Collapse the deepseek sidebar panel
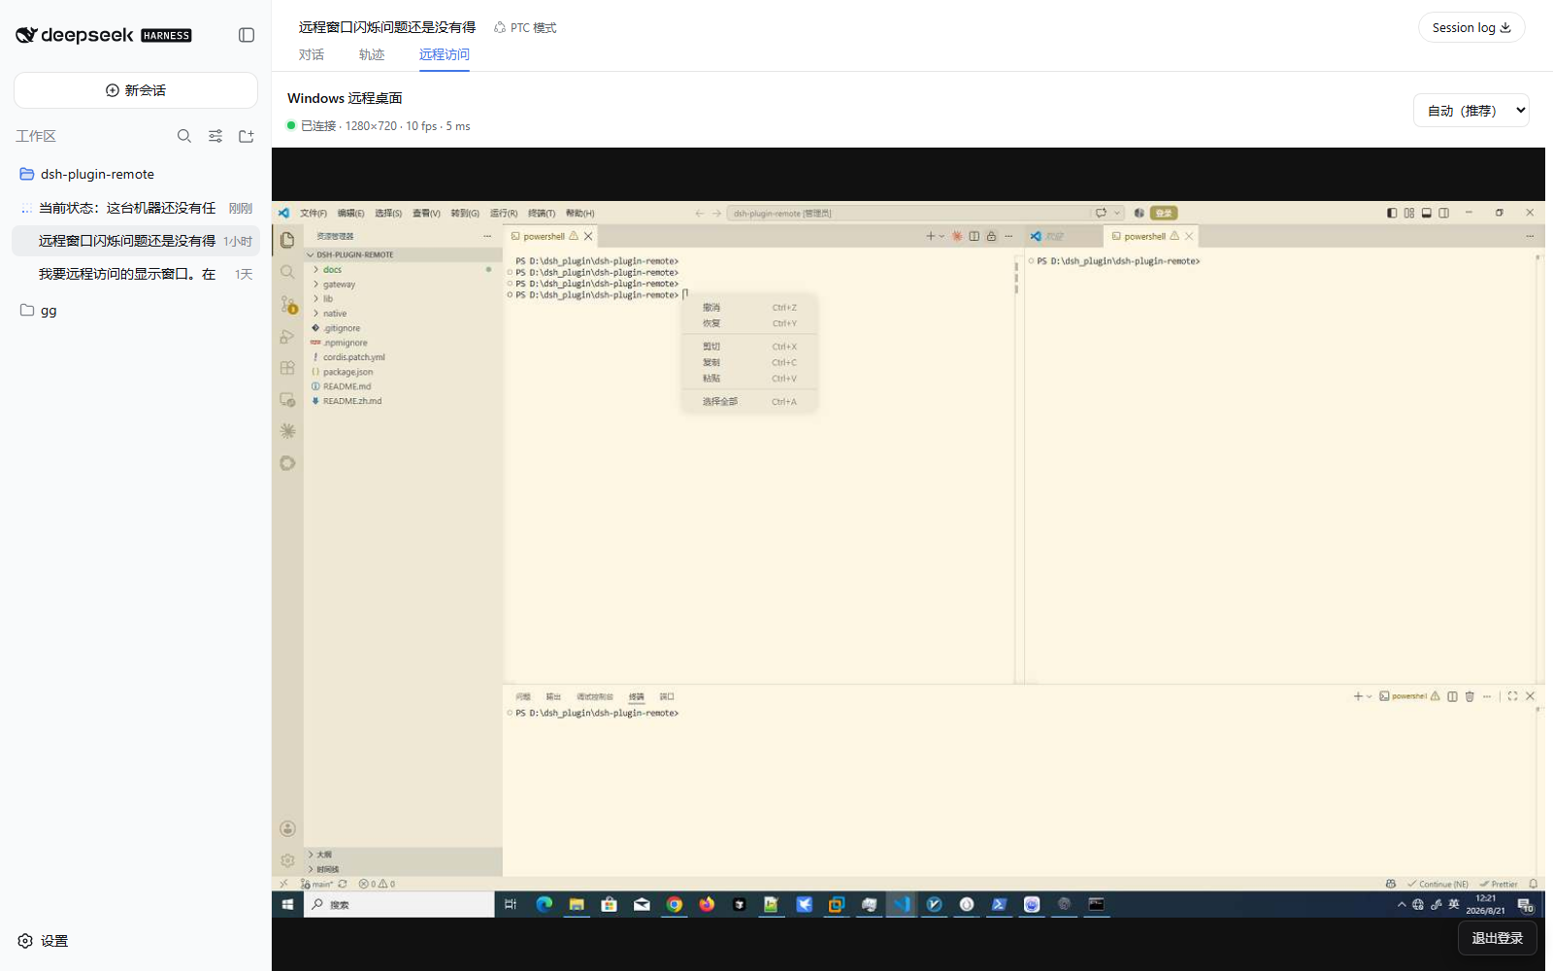The image size is (1553, 971). (247, 35)
